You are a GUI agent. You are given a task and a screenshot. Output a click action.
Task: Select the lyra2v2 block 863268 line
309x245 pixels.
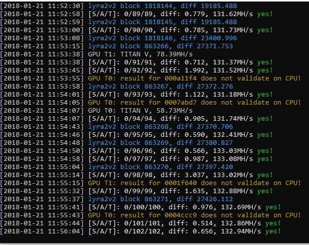click(x=116, y=127)
